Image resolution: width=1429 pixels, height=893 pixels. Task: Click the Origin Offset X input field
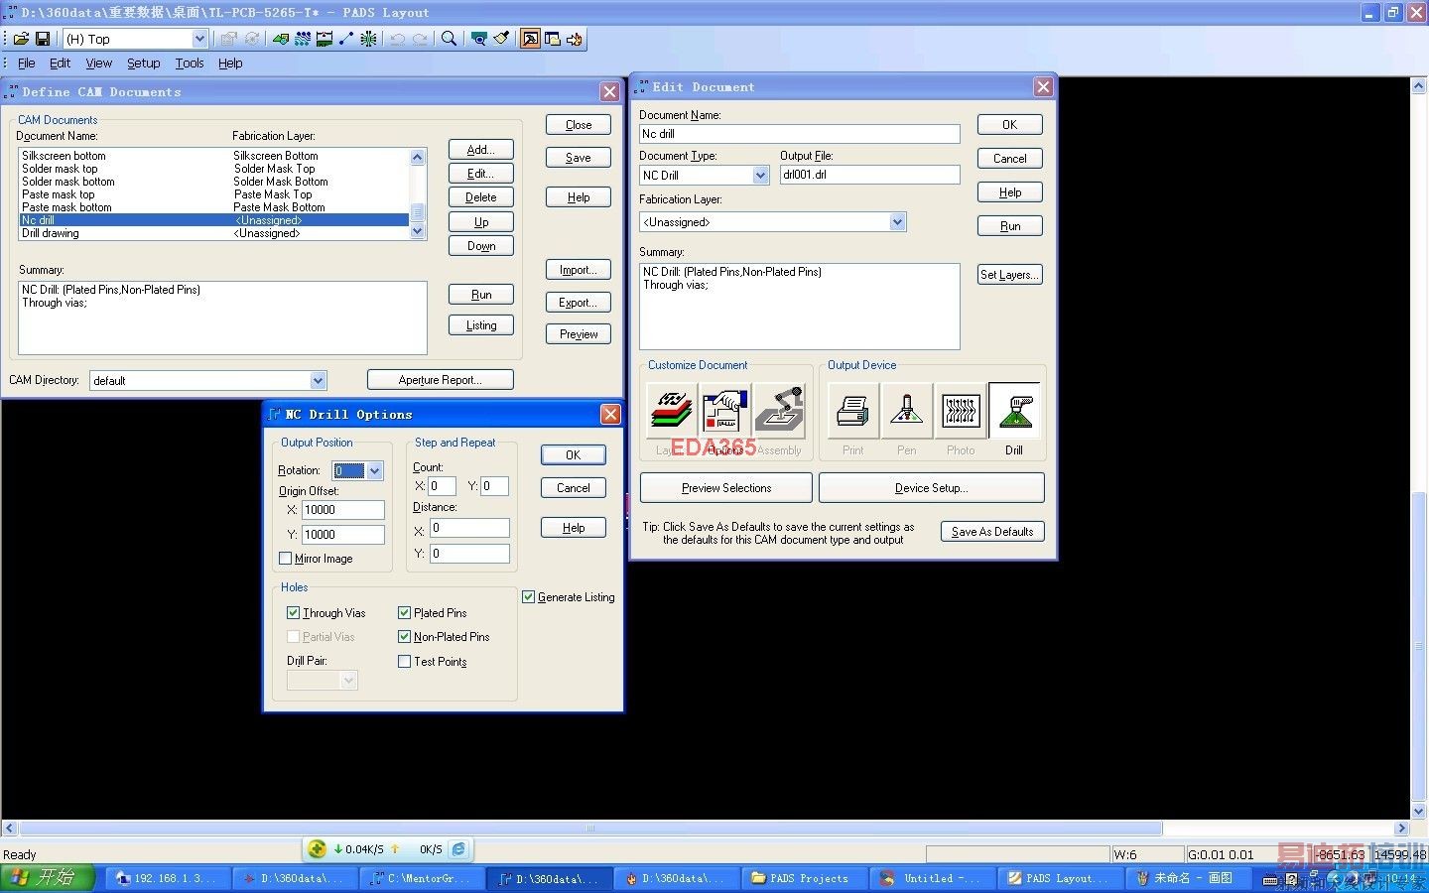click(342, 510)
